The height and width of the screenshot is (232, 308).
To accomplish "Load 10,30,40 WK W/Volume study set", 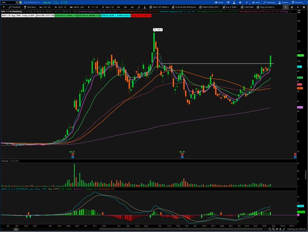I will 184,7.
